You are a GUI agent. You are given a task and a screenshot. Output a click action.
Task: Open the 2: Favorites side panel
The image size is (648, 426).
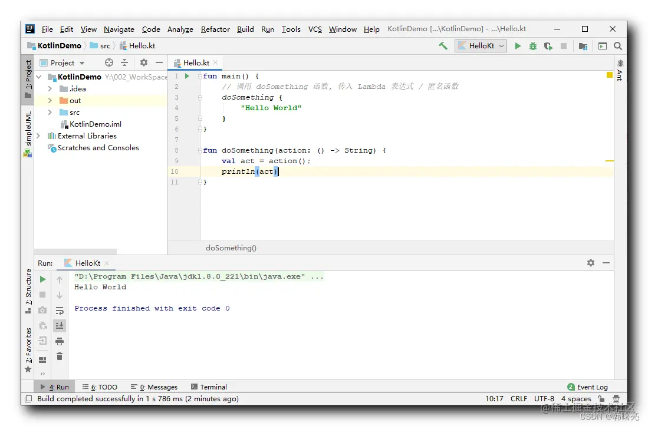(x=28, y=350)
